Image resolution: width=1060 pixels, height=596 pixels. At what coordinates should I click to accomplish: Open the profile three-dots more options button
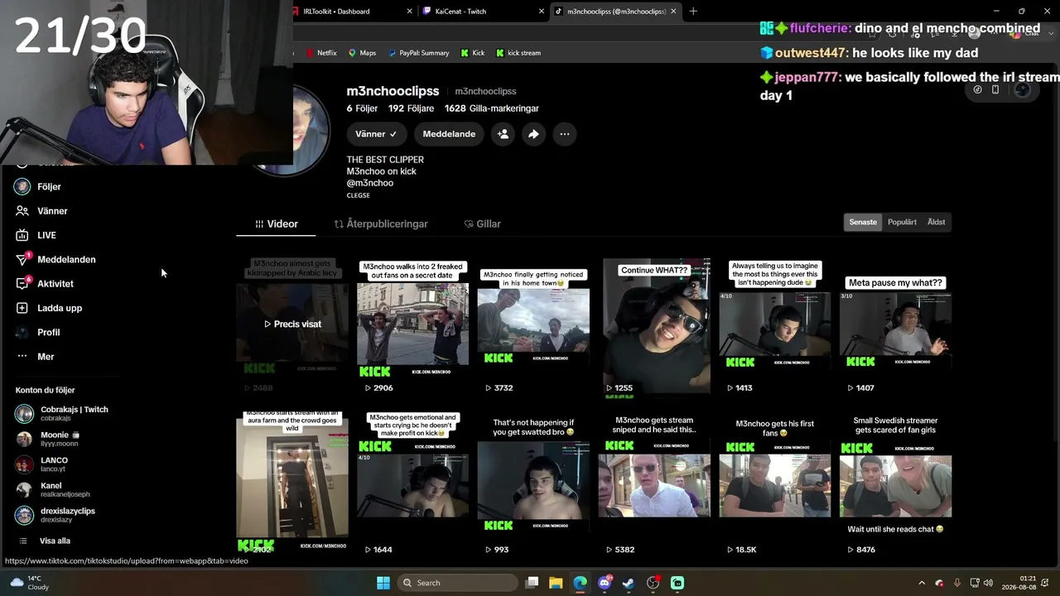click(x=565, y=134)
